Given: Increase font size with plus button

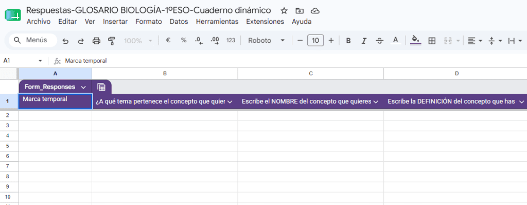Looking at the screenshot, I should pos(331,40).
